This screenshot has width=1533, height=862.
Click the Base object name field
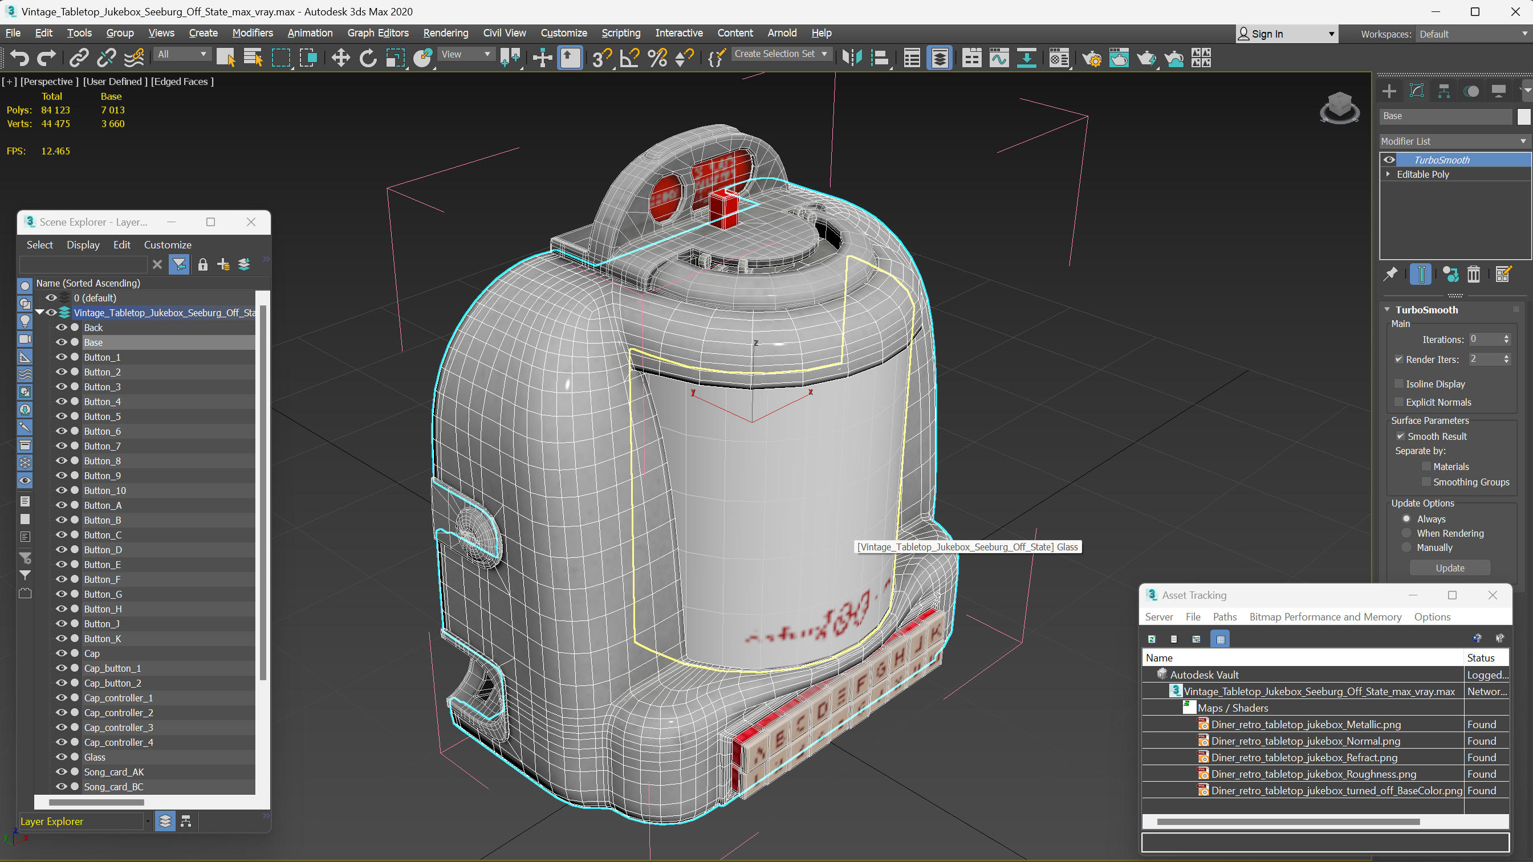[1446, 116]
